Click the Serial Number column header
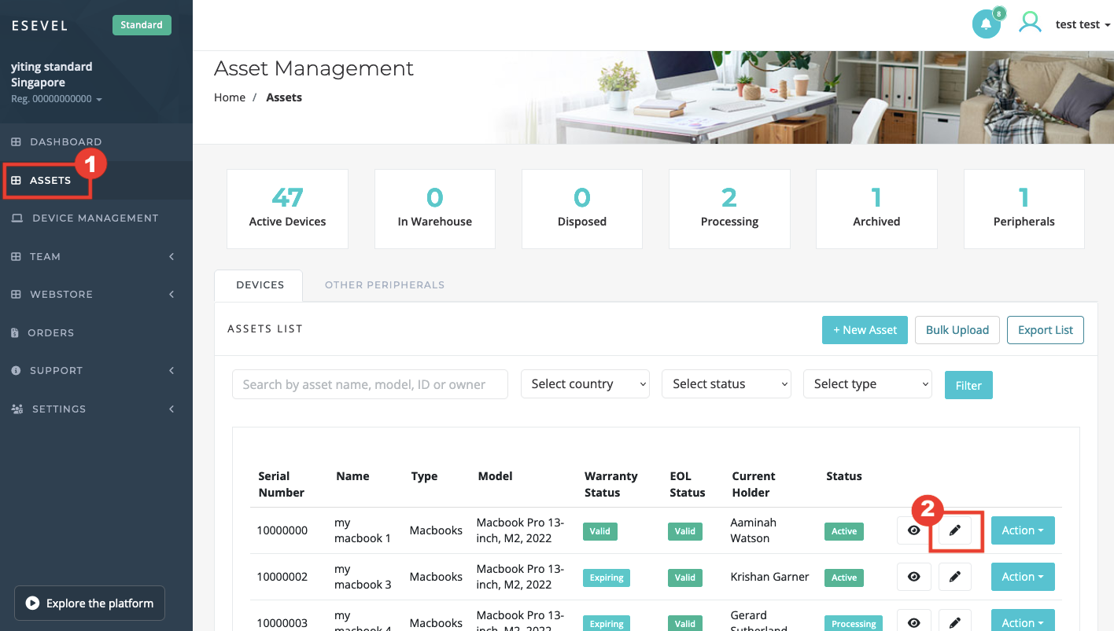 [x=281, y=484]
